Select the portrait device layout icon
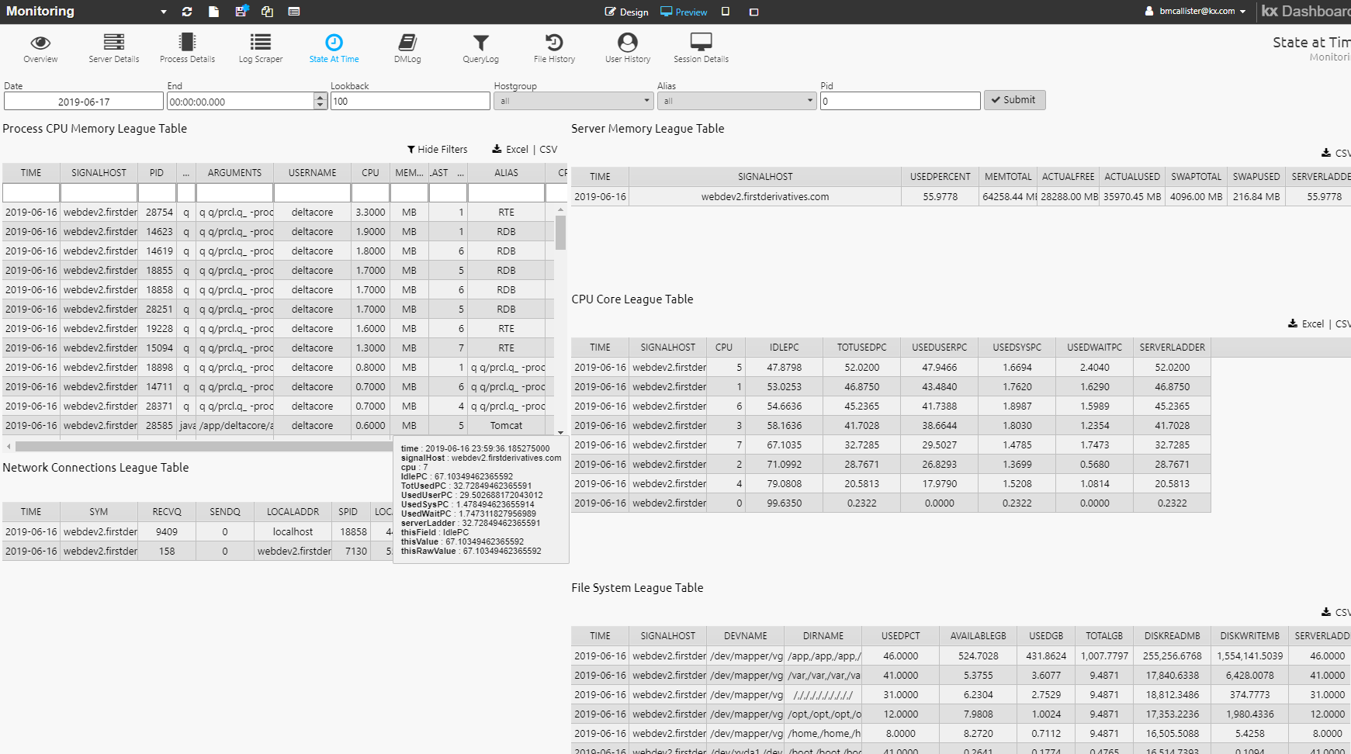 pyautogui.click(x=726, y=12)
